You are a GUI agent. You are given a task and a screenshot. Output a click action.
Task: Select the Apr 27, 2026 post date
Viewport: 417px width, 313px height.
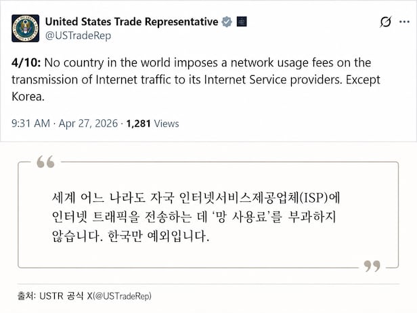pos(89,123)
